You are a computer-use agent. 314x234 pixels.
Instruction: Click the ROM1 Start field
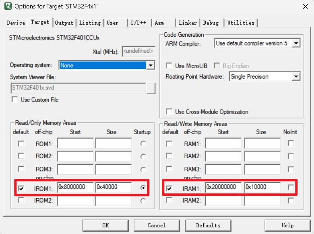click(x=75, y=143)
